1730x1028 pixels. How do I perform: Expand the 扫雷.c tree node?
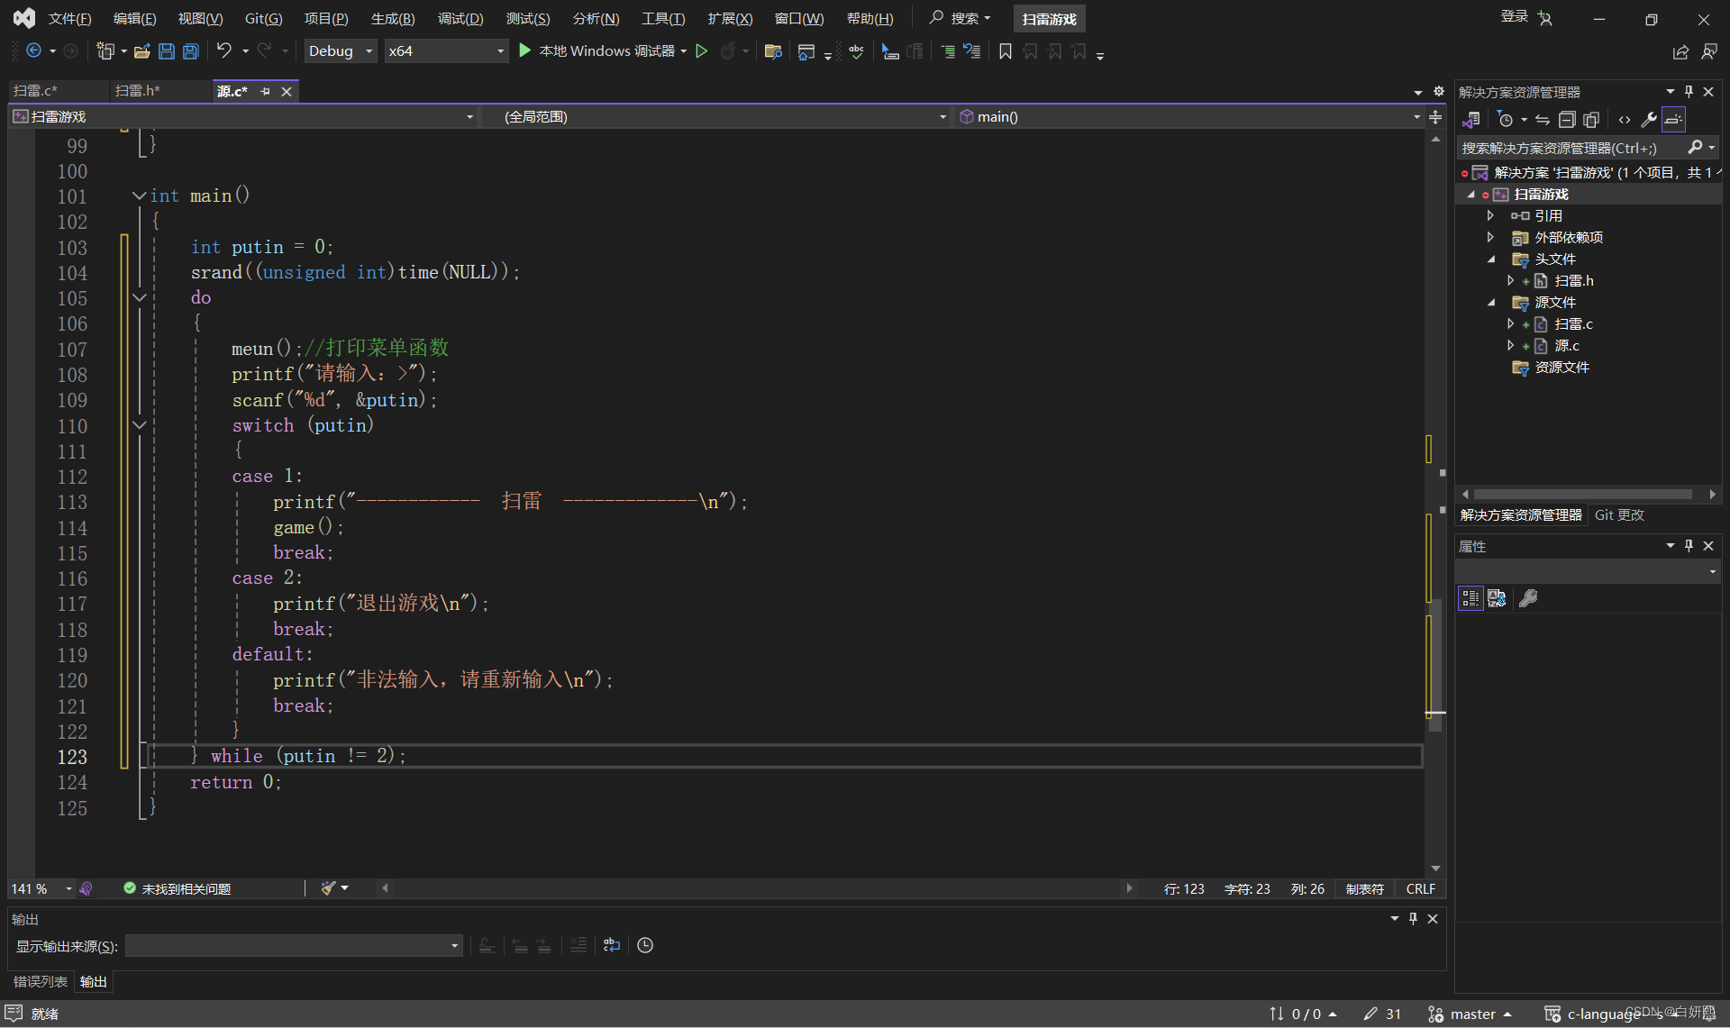click(x=1510, y=324)
